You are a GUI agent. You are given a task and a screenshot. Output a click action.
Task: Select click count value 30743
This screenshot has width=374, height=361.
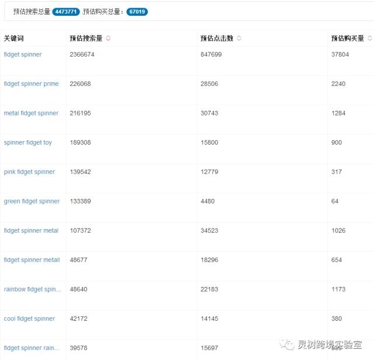(x=209, y=113)
